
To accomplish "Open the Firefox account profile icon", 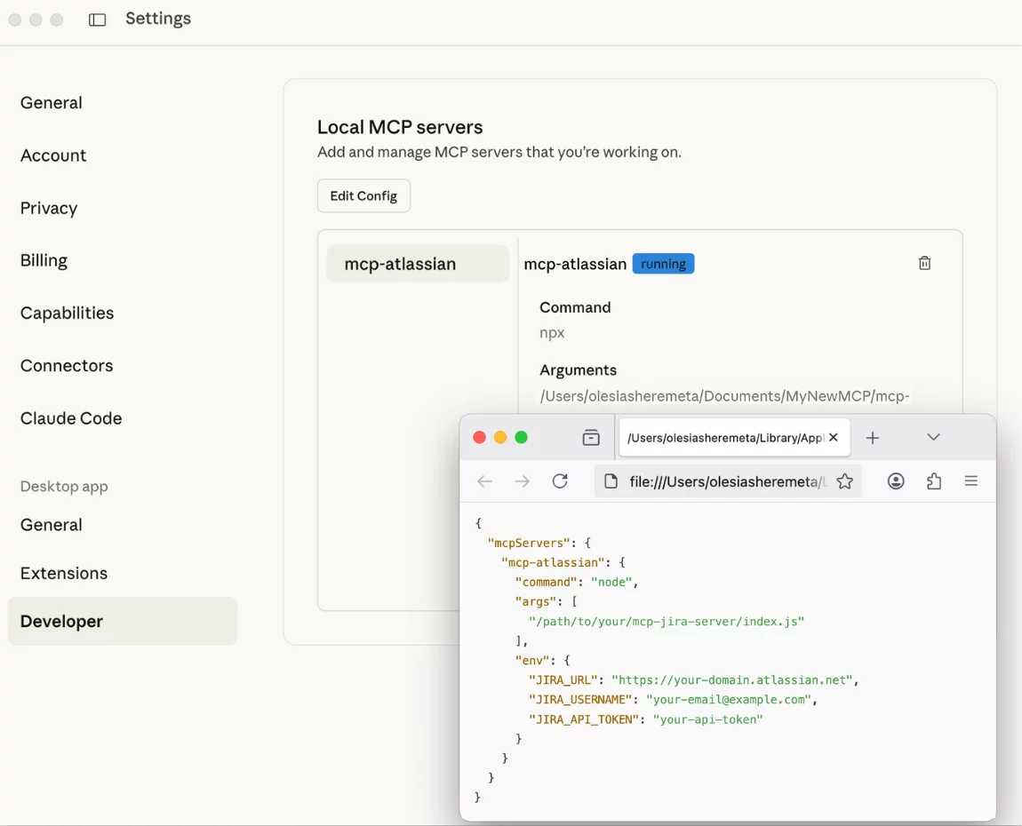I will tap(896, 481).
